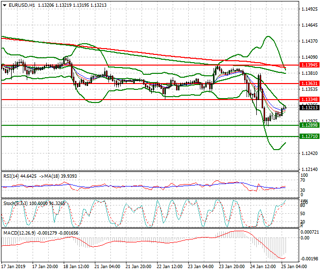This screenshot has width=321, height=272.
Task: Click the MACD scale value 0.000721
Action: (x=309, y=232)
